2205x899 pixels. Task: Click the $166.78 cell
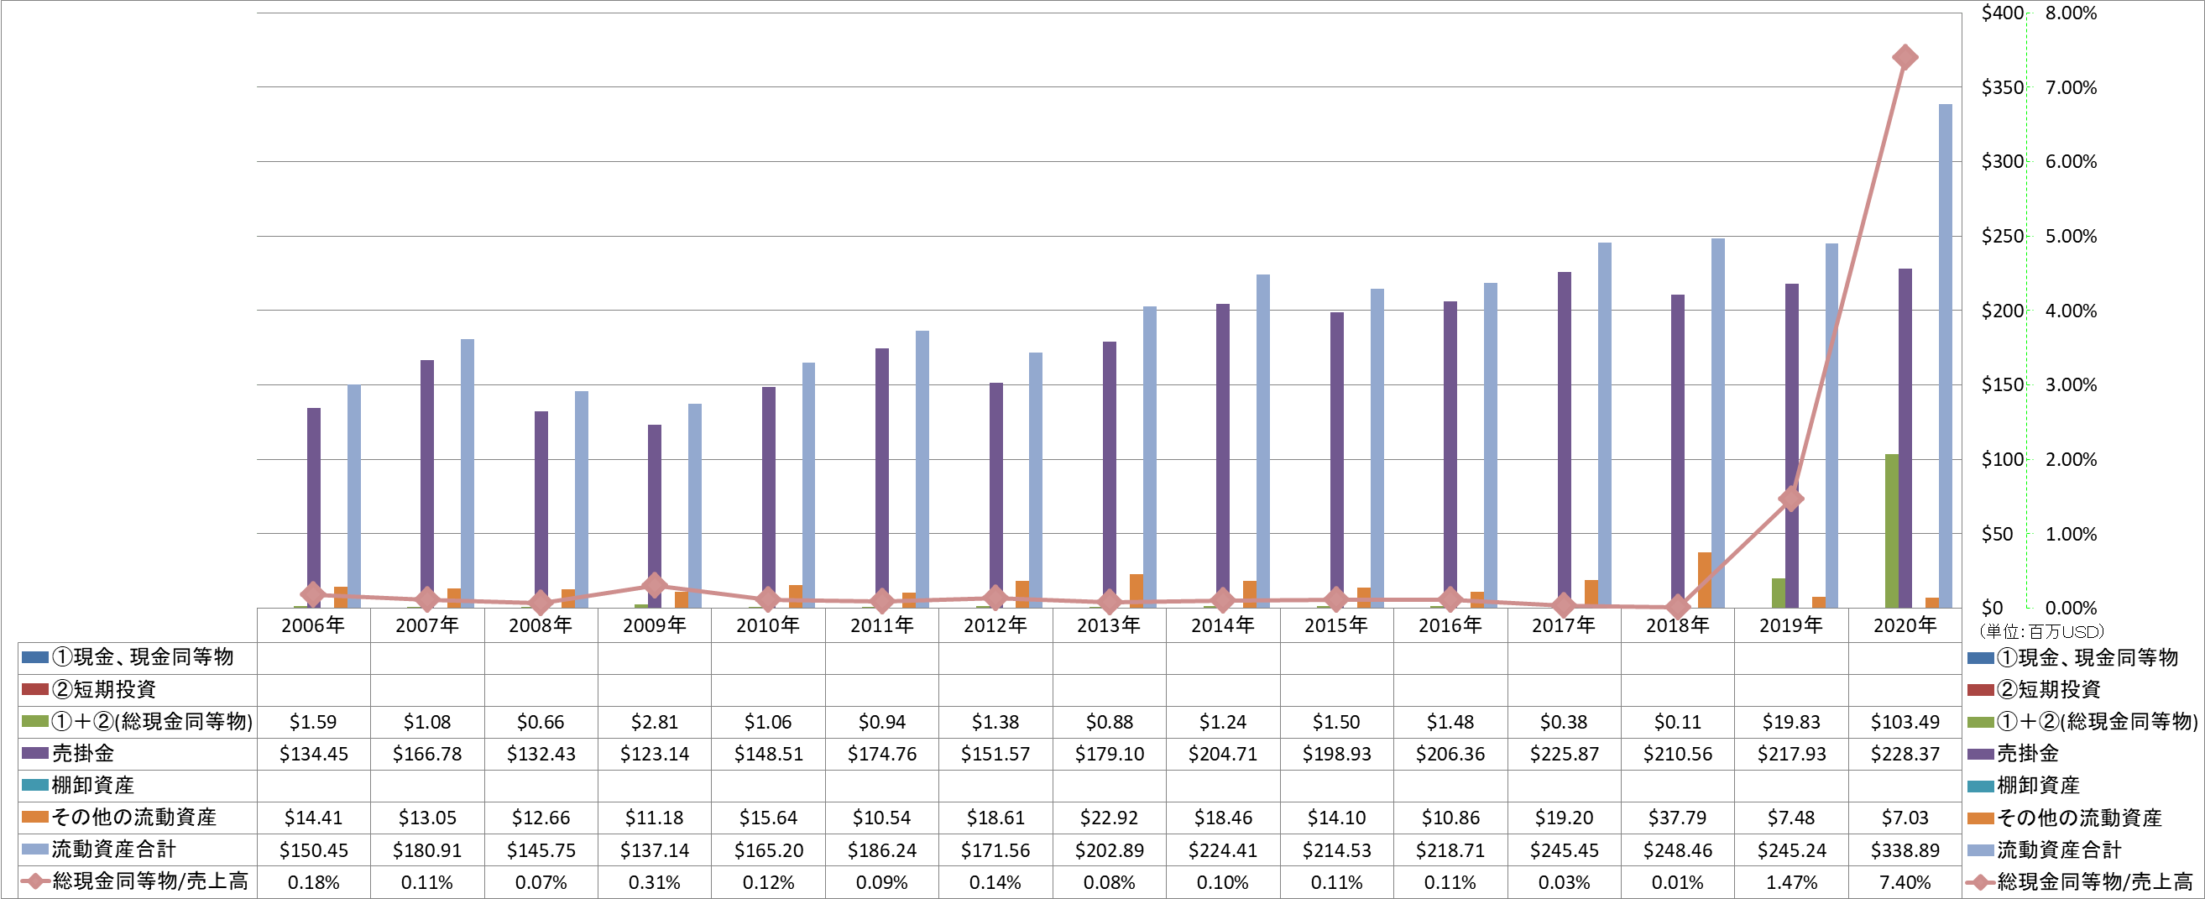pyautogui.click(x=427, y=754)
